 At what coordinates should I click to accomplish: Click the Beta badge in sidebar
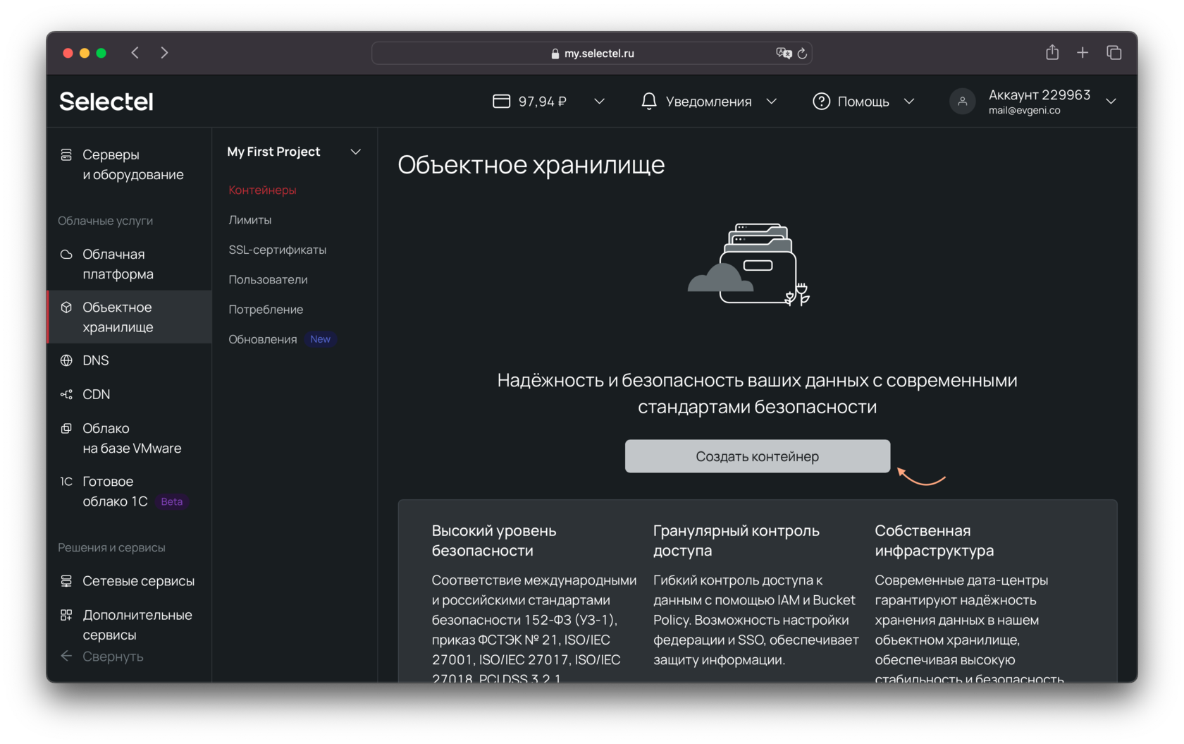[171, 501]
